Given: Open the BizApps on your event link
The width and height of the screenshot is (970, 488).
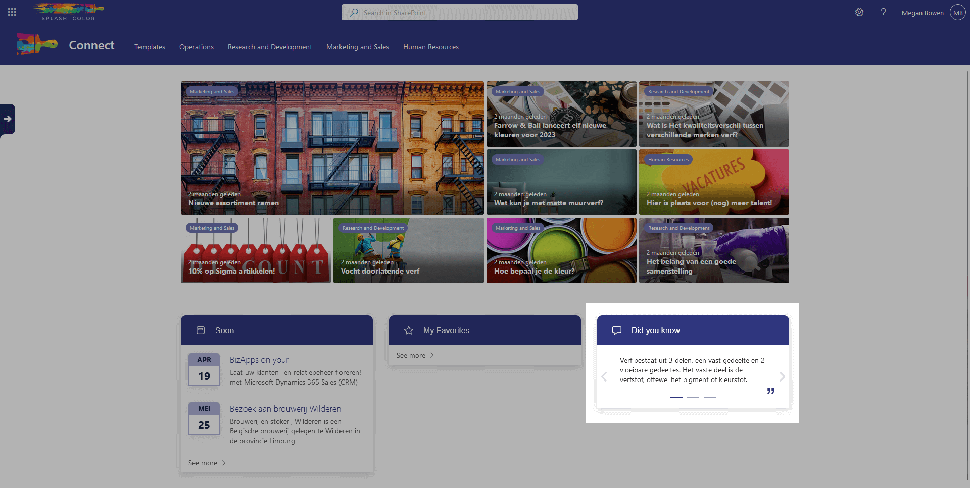Looking at the screenshot, I should (259, 360).
